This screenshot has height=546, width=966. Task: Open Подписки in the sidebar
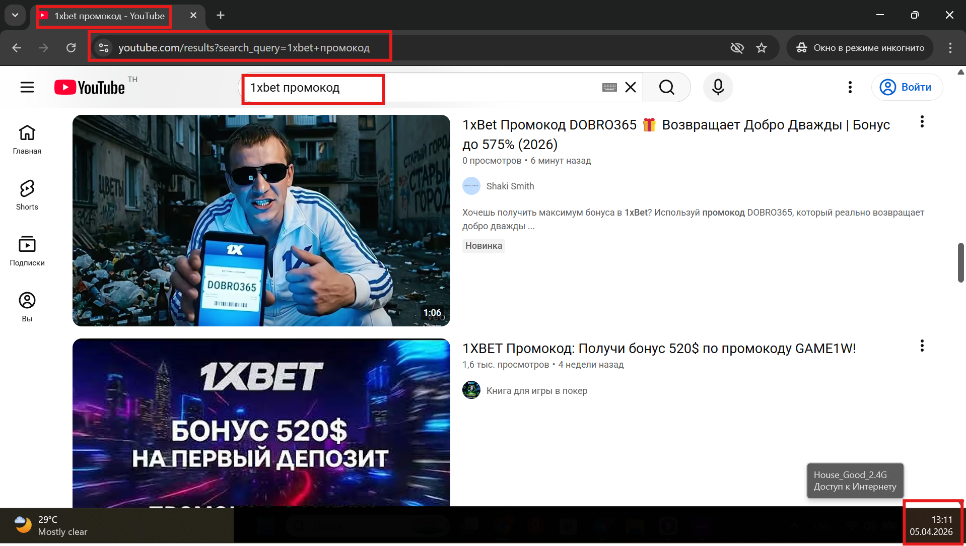tap(27, 251)
